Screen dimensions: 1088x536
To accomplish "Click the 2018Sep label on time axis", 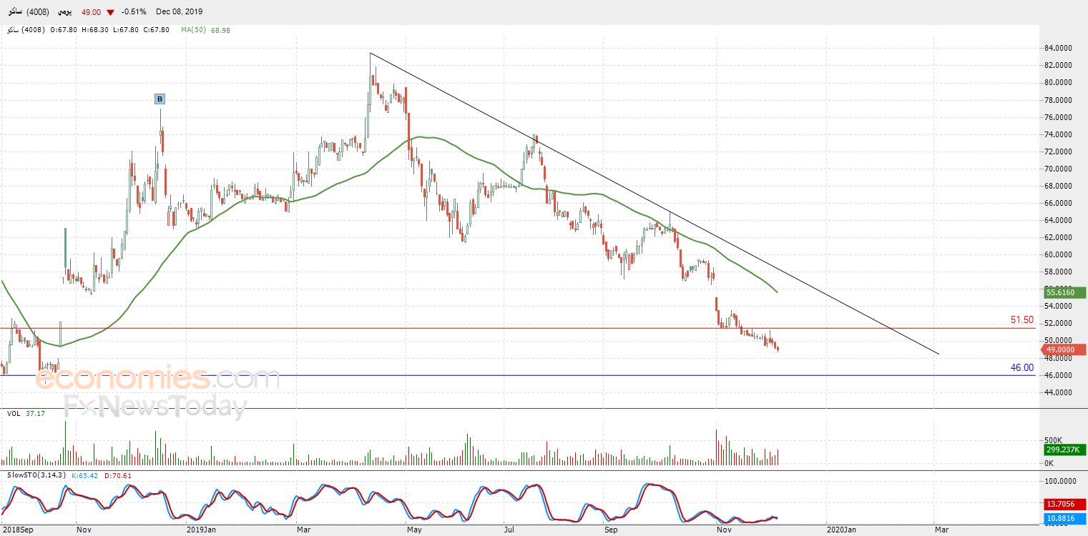I will (16, 530).
